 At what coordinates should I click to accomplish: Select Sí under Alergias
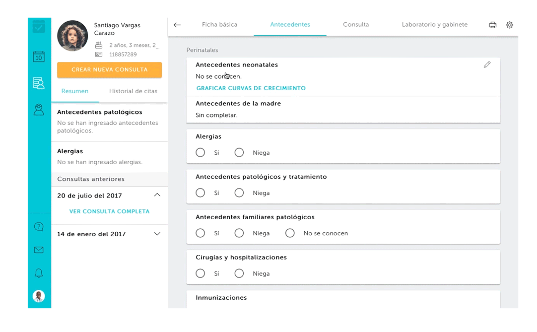(x=200, y=153)
